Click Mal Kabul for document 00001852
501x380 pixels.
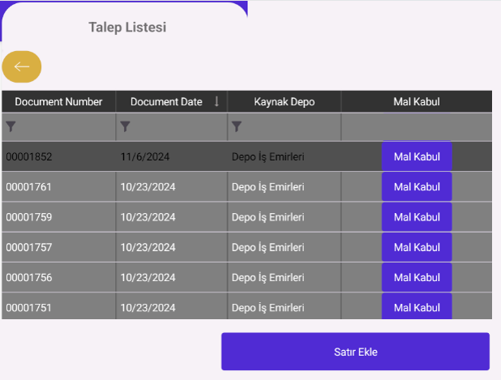point(417,157)
